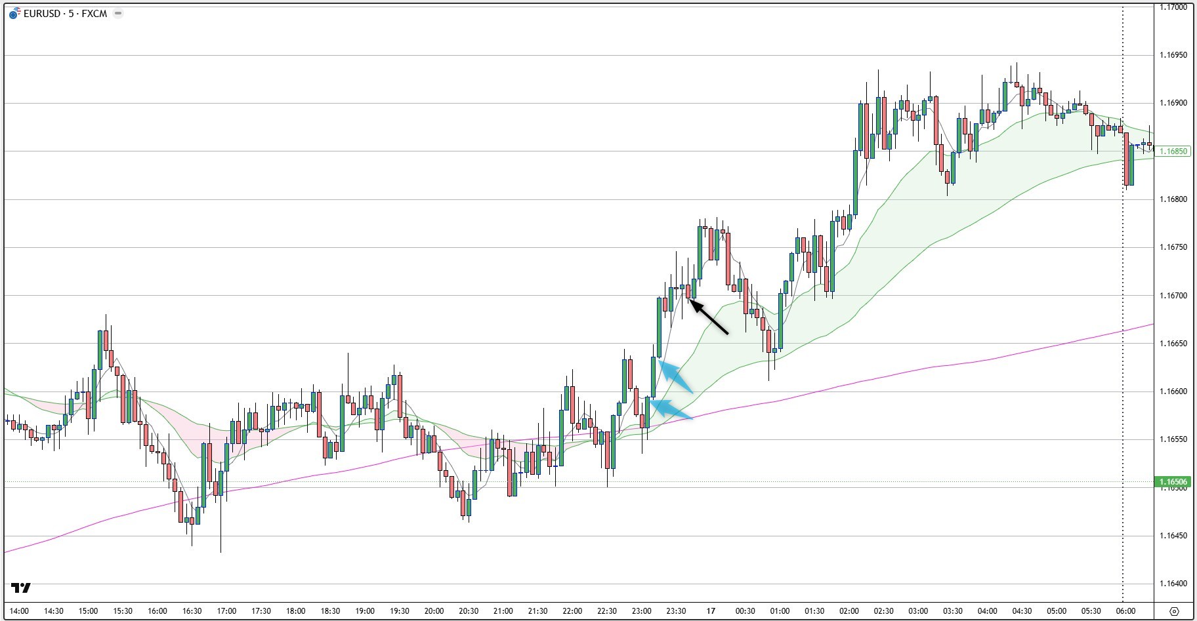The height and width of the screenshot is (621, 1197).
Task: Click the 02:00 label on the time axis
Action: point(849,611)
